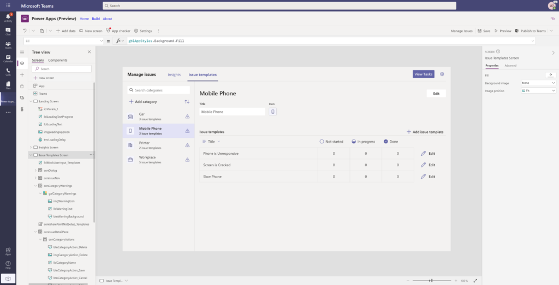559x285 pixels.
Task: Click the Undo icon in toolbar
Action: point(25,31)
